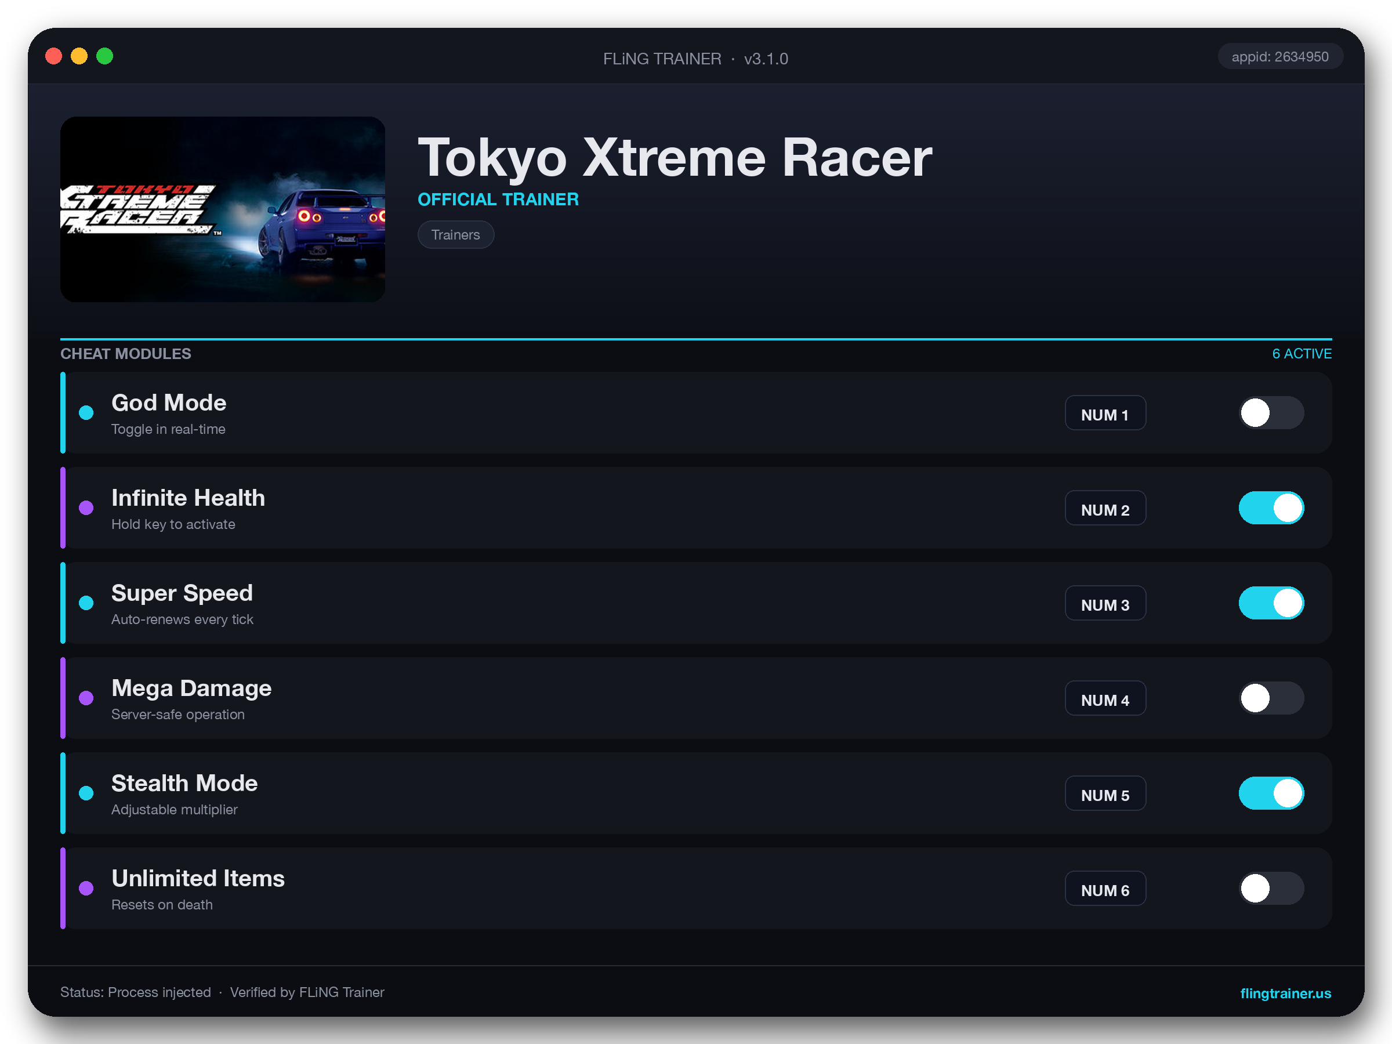
Task: Open the Trainers tag chip
Action: pos(456,235)
